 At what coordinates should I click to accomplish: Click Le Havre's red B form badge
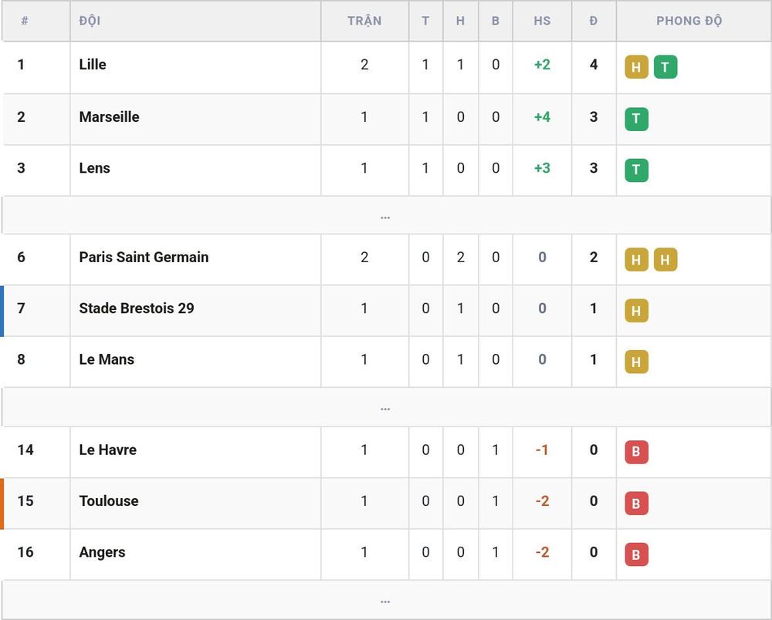(636, 453)
